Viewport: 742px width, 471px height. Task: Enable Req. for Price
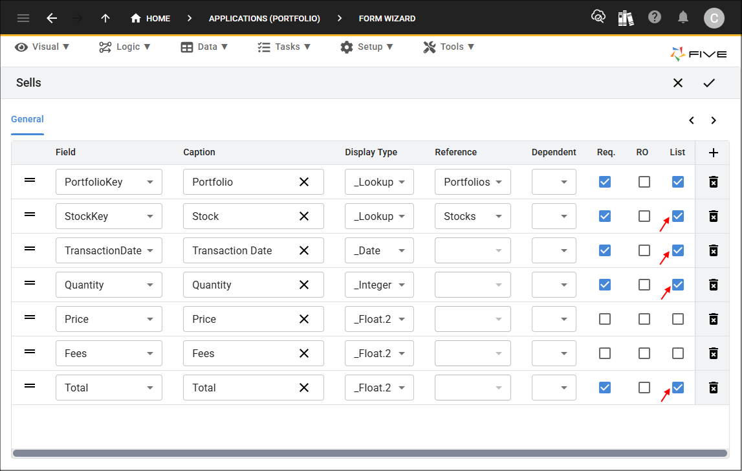tap(605, 319)
